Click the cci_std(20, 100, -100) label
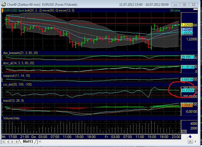 tap(17, 84)
